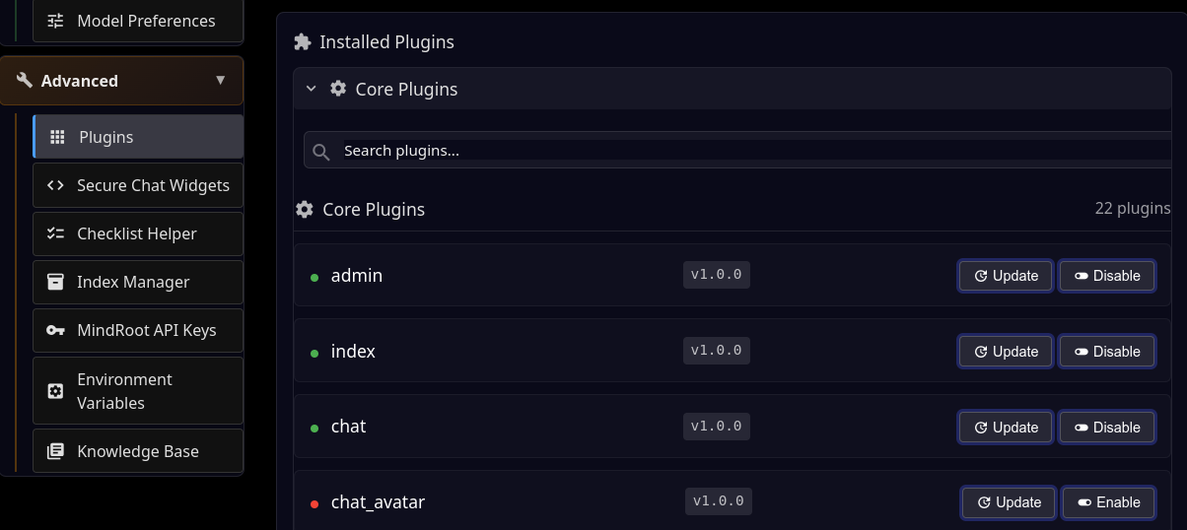Collapse the Advanced sidebar section
1187x530 pixels.
tap(221, 81)
